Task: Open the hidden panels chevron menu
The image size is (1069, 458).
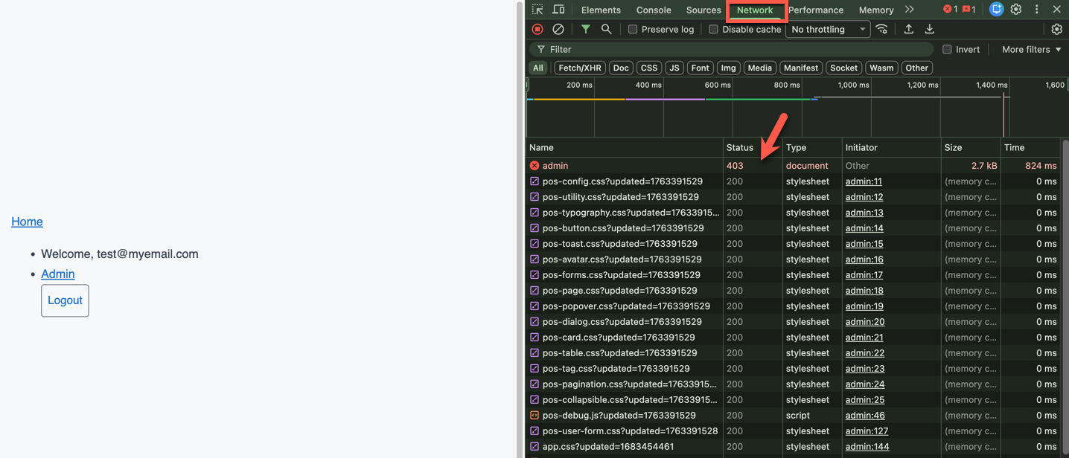Action: [910, 10]
